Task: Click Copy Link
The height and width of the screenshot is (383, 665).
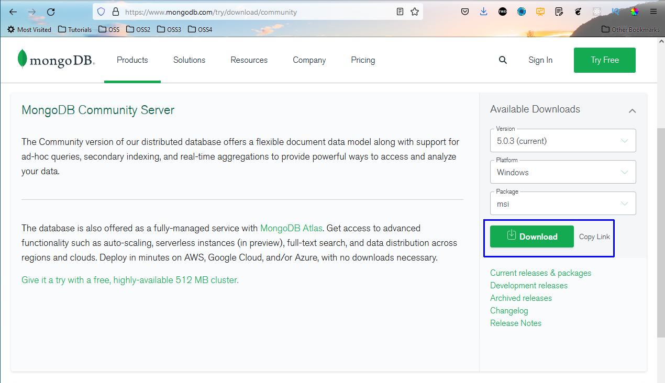Action: coord(594,236)
